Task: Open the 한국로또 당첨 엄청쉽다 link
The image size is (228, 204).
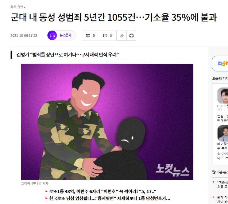Action: [x=109, y=198]
